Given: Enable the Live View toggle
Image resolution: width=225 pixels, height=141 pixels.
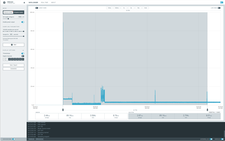Looking at the screenshot, I should [219, 8].
